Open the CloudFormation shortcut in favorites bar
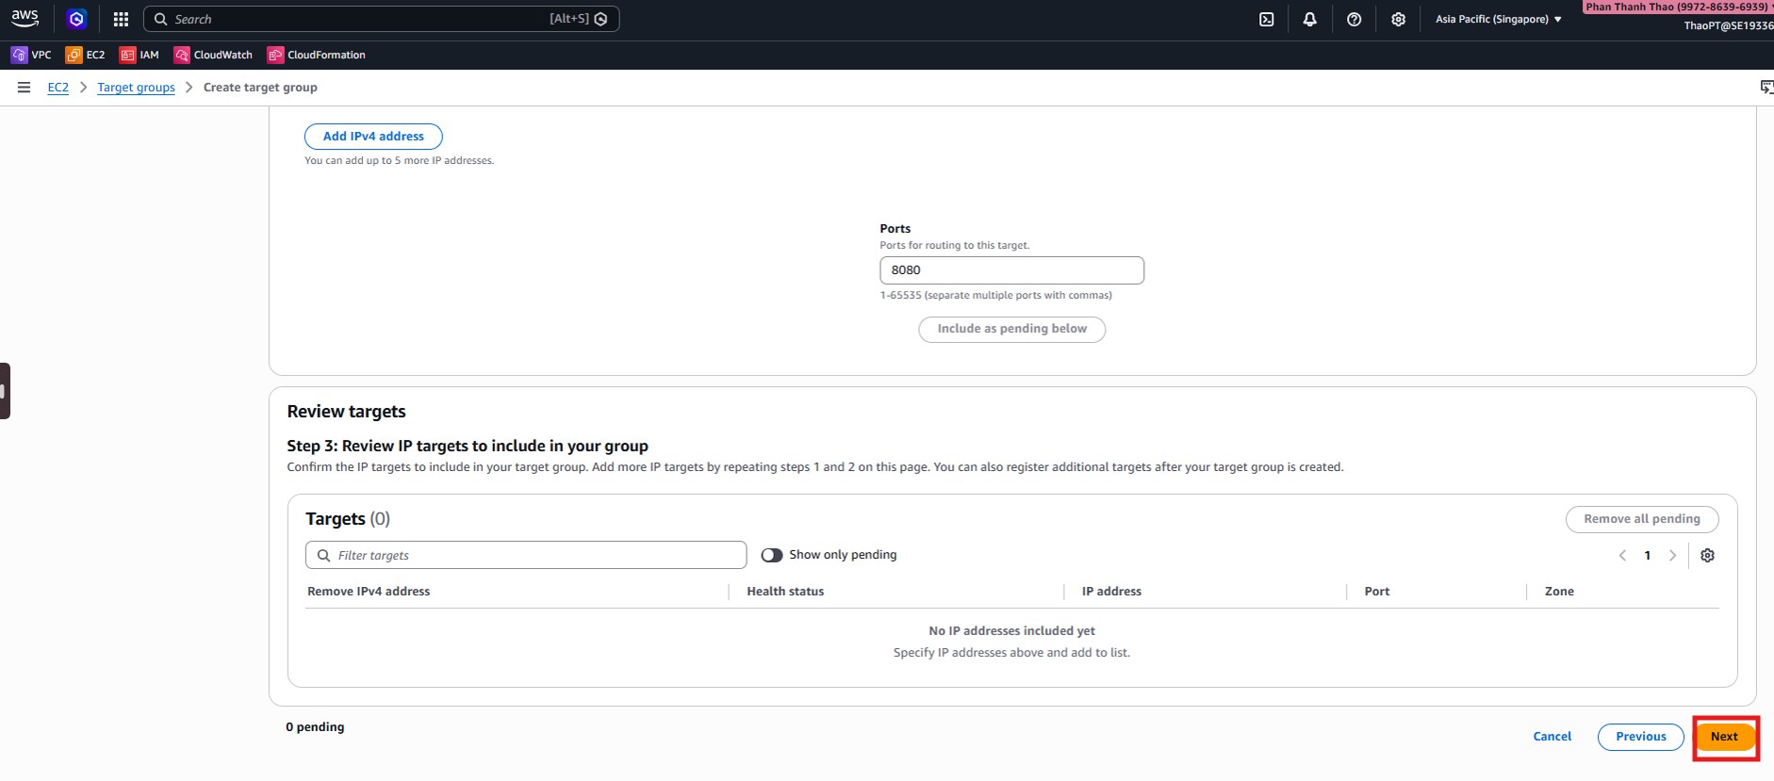 click(x=317, y=55)
